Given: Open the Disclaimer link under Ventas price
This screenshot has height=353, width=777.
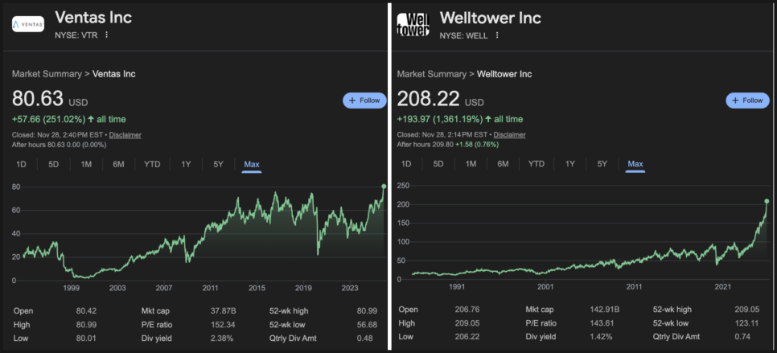Looking at the screenshot, I should pos(125,135).
